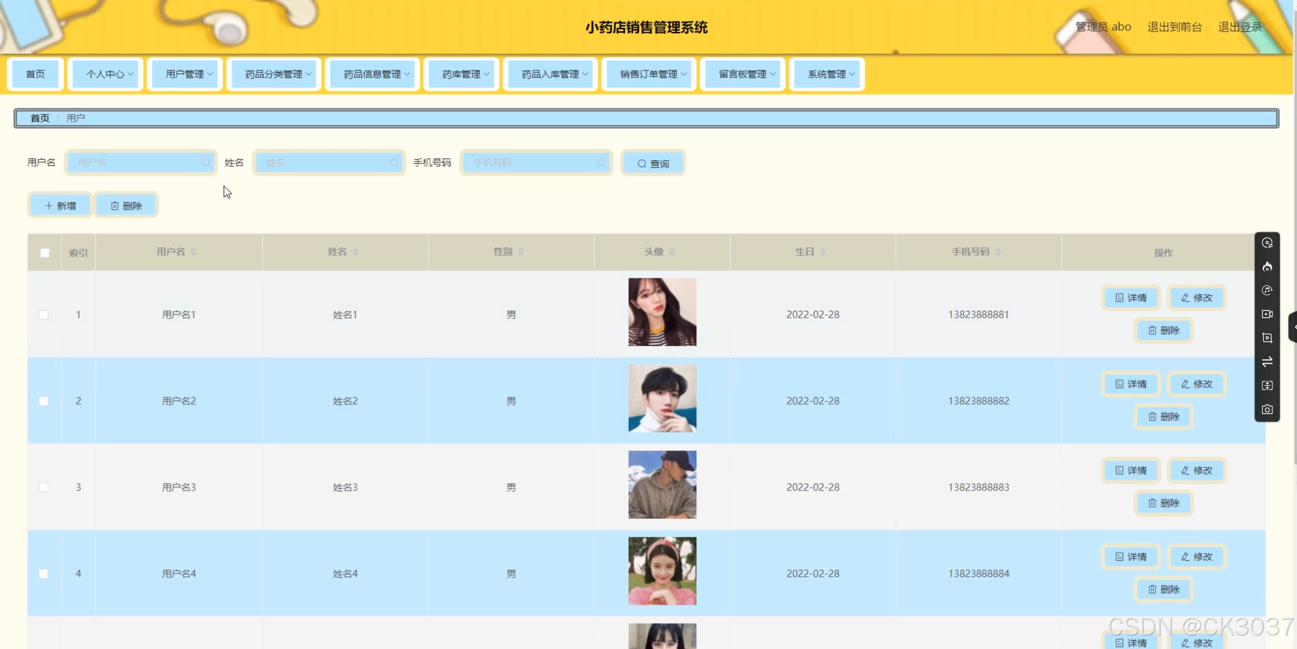Image resolution: width=1297 pixels, height=649 pixels.
Task: Sort by the 生日 column arrows
Action: 822,252
